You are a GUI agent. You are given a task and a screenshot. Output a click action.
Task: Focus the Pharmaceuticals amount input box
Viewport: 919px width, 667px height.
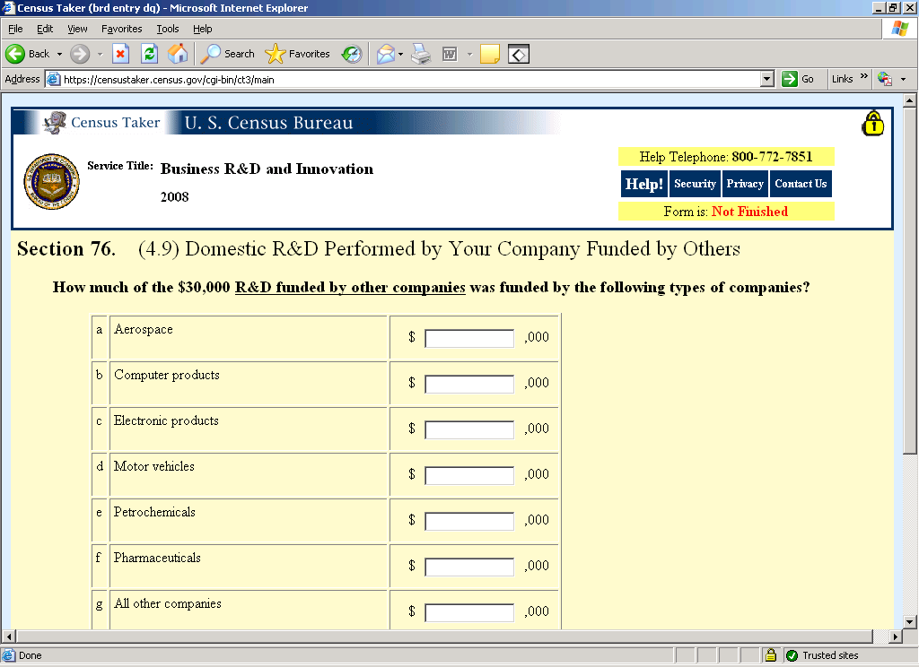(x=468, y=567)
